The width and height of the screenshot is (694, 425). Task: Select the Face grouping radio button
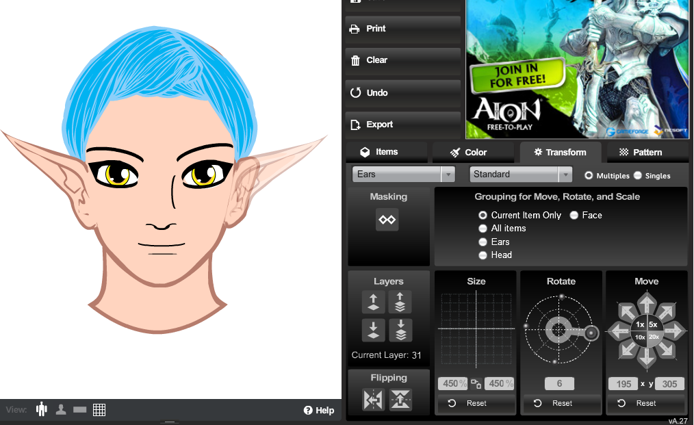574,215
